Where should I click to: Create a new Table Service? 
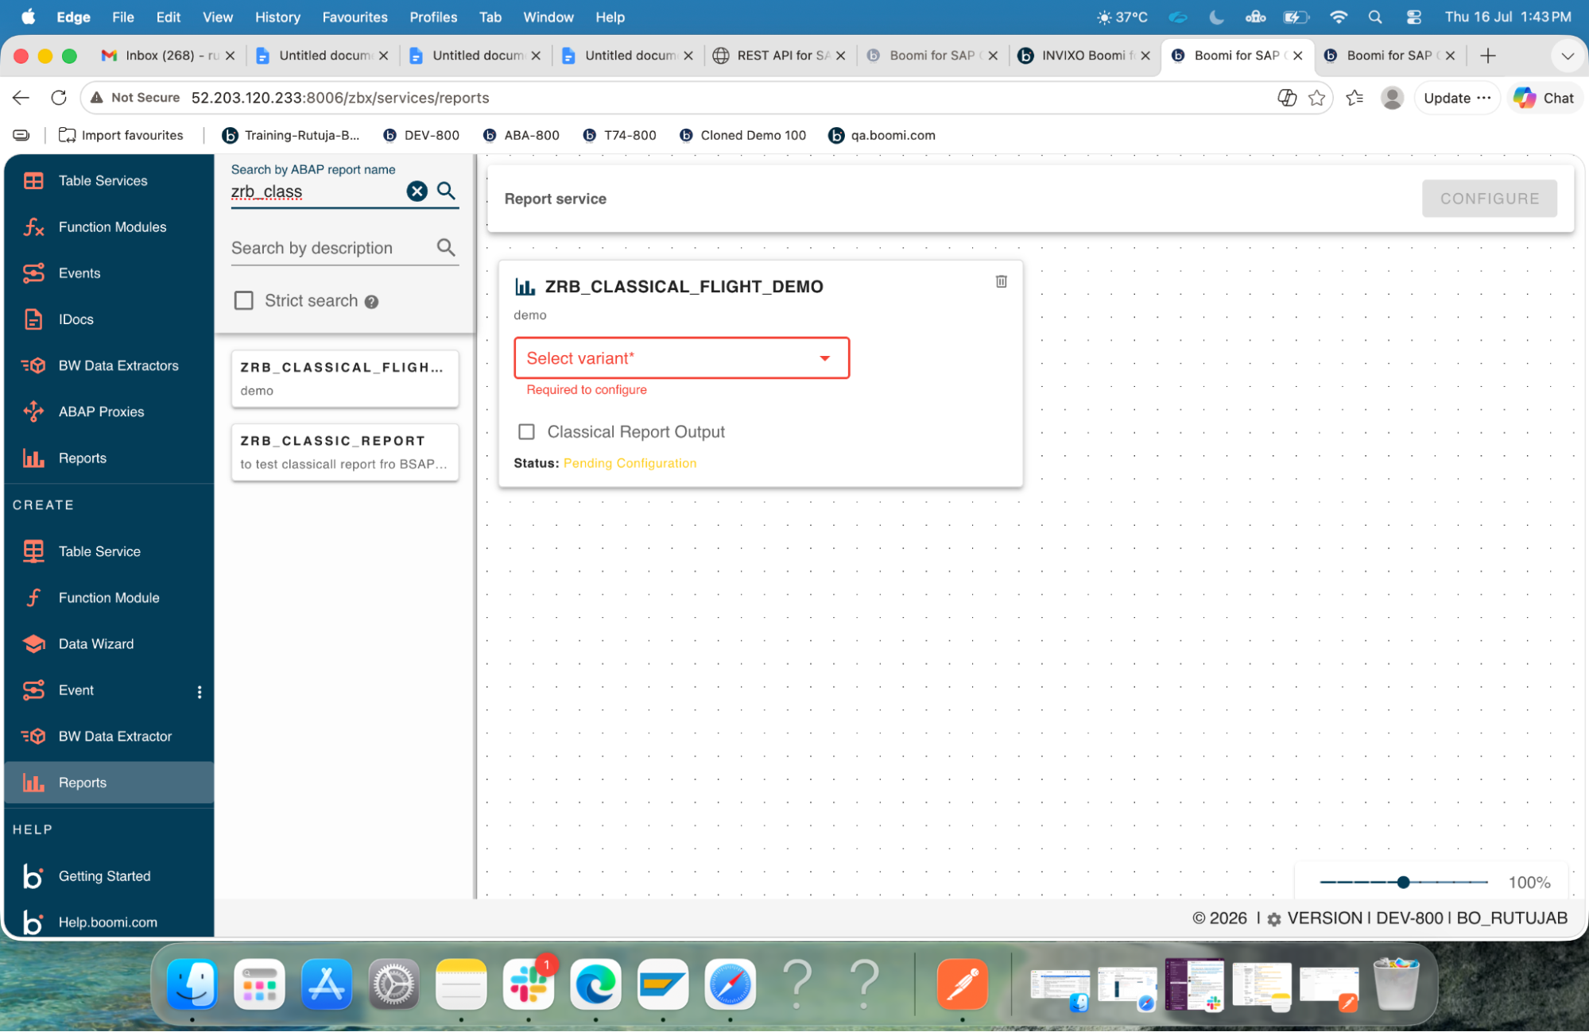(x=99, y=551)
